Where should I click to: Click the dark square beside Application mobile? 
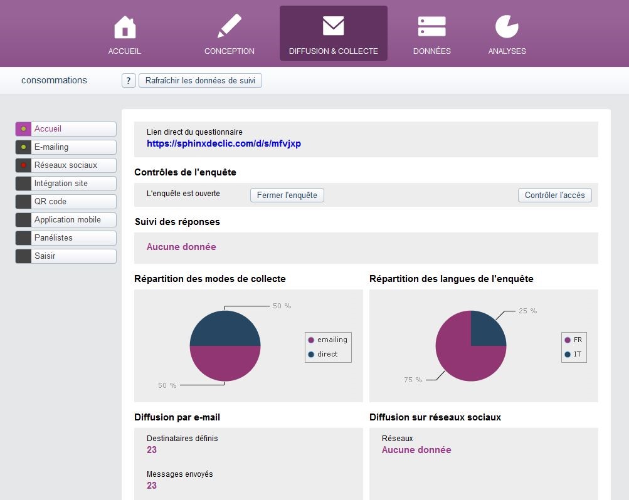pos(23,219)
